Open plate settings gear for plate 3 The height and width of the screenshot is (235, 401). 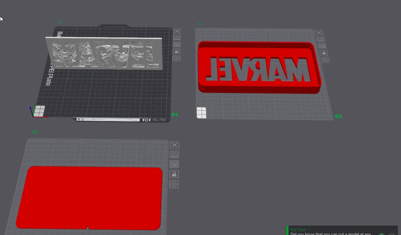click(174, 184)
